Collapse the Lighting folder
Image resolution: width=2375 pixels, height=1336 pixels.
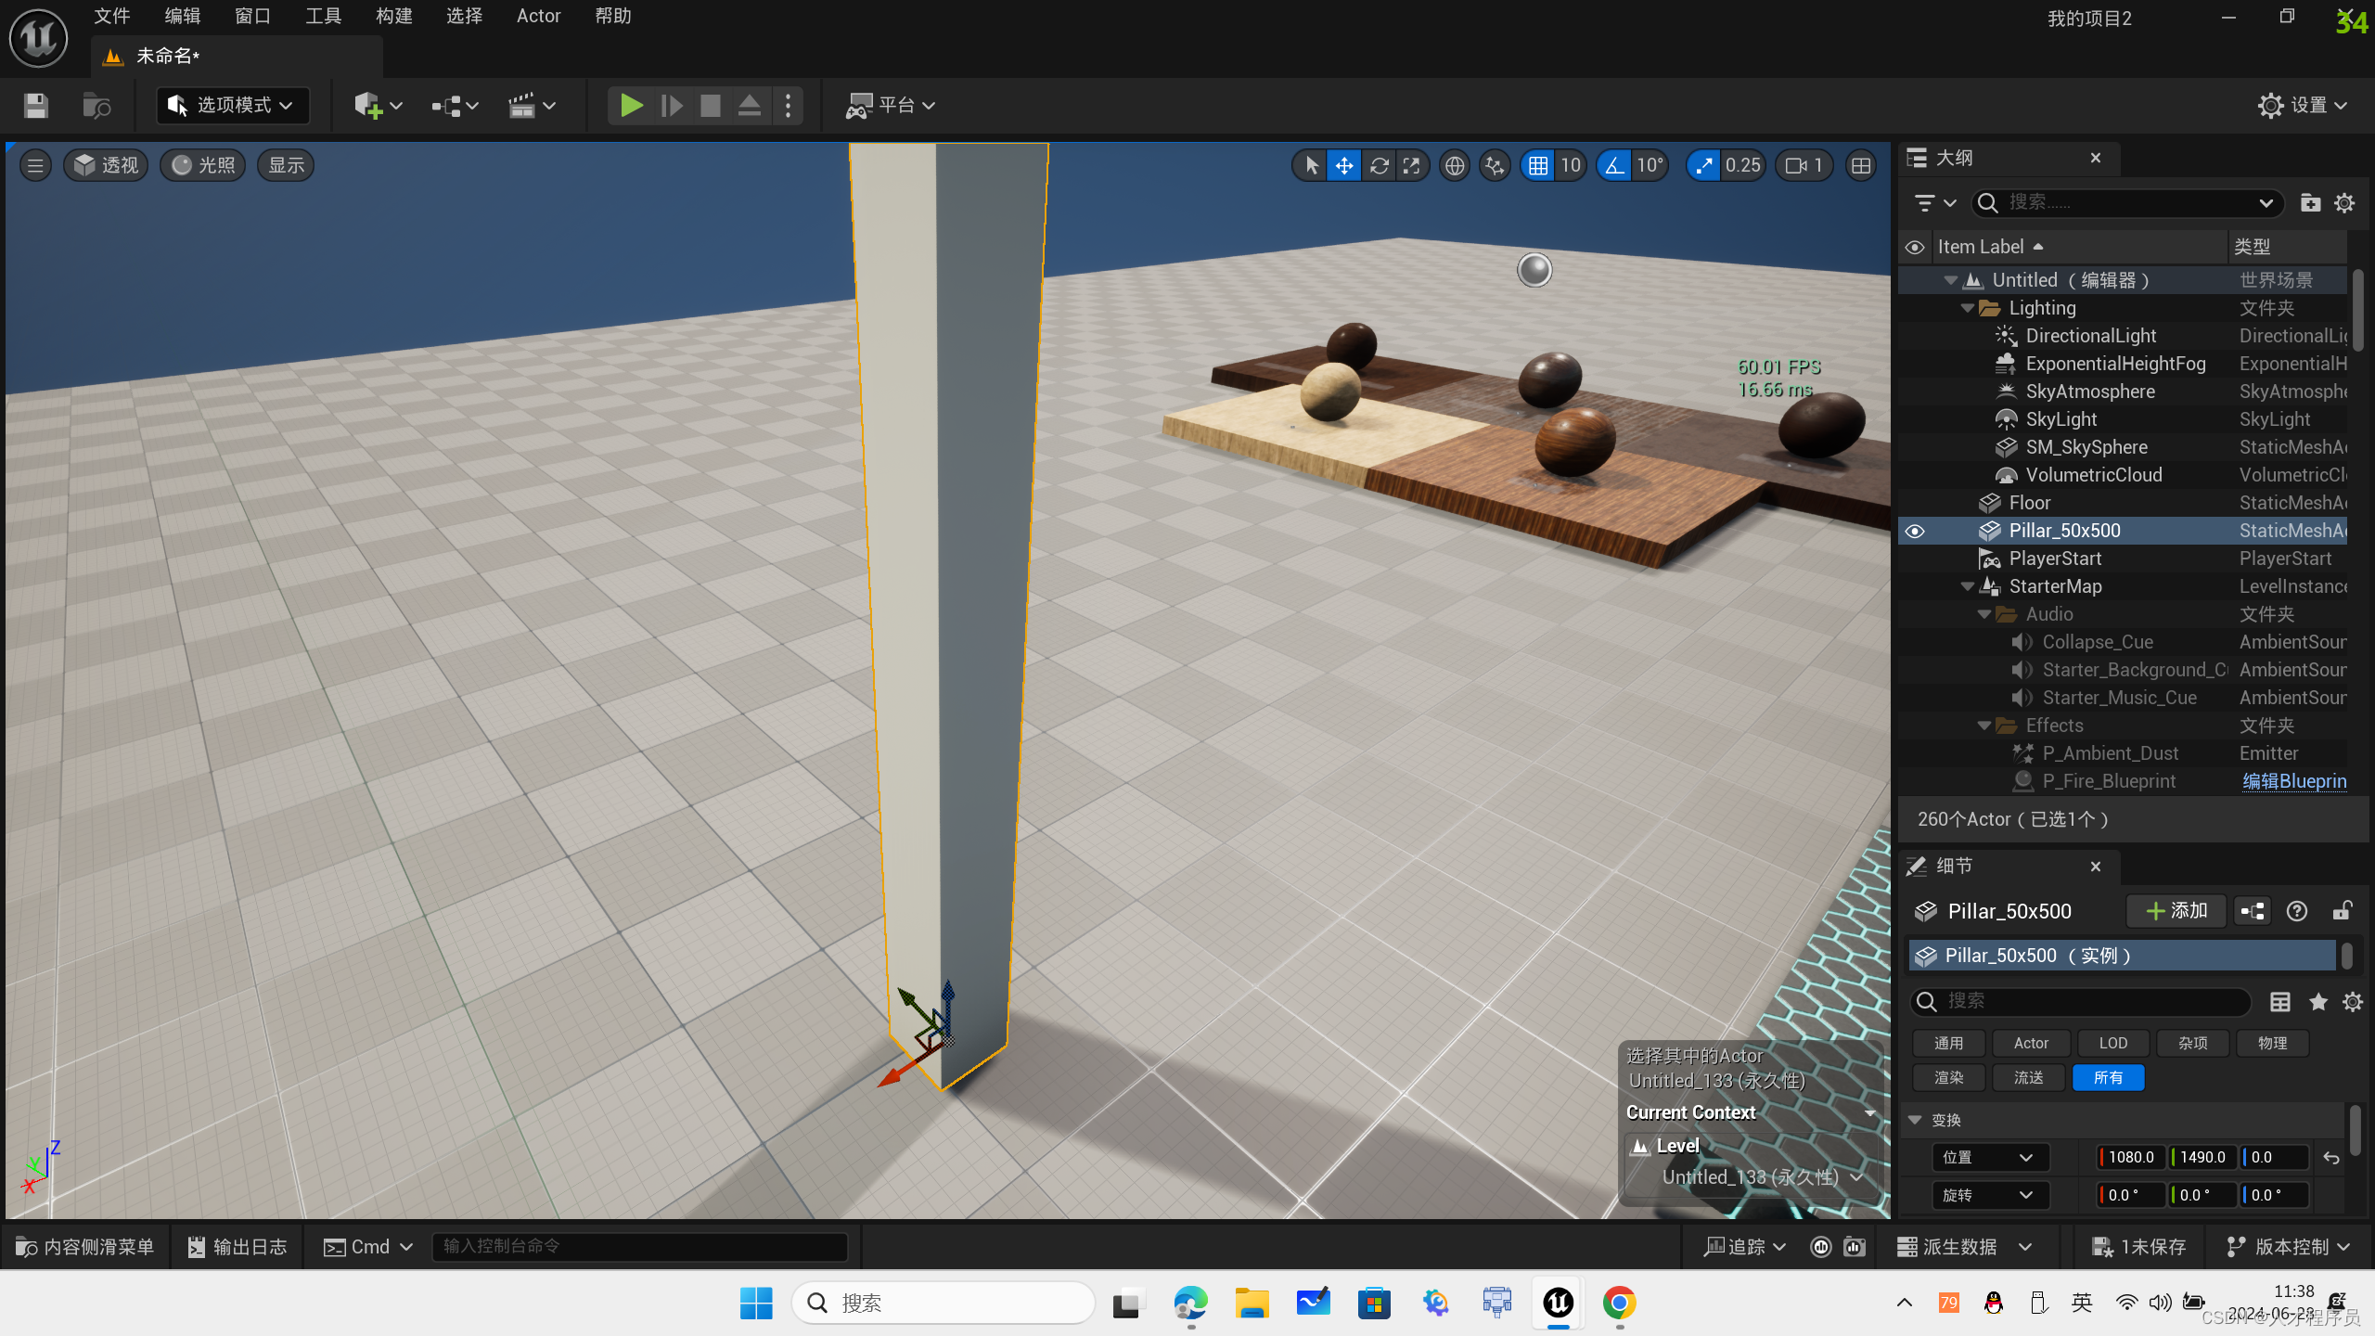tap(1968, 308)
